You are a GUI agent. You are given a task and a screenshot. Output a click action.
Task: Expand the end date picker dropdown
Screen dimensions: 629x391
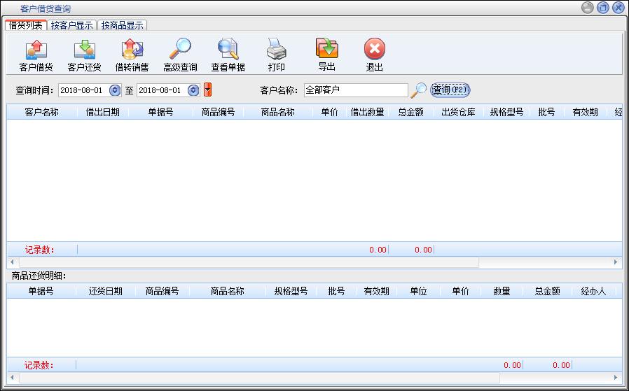[x=193, y=90]
